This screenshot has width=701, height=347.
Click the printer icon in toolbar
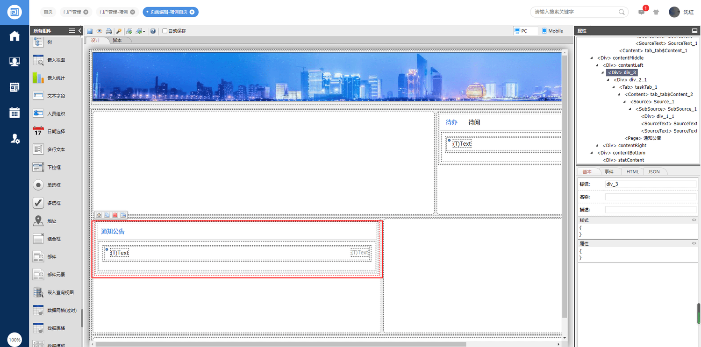tap(108, 31)
